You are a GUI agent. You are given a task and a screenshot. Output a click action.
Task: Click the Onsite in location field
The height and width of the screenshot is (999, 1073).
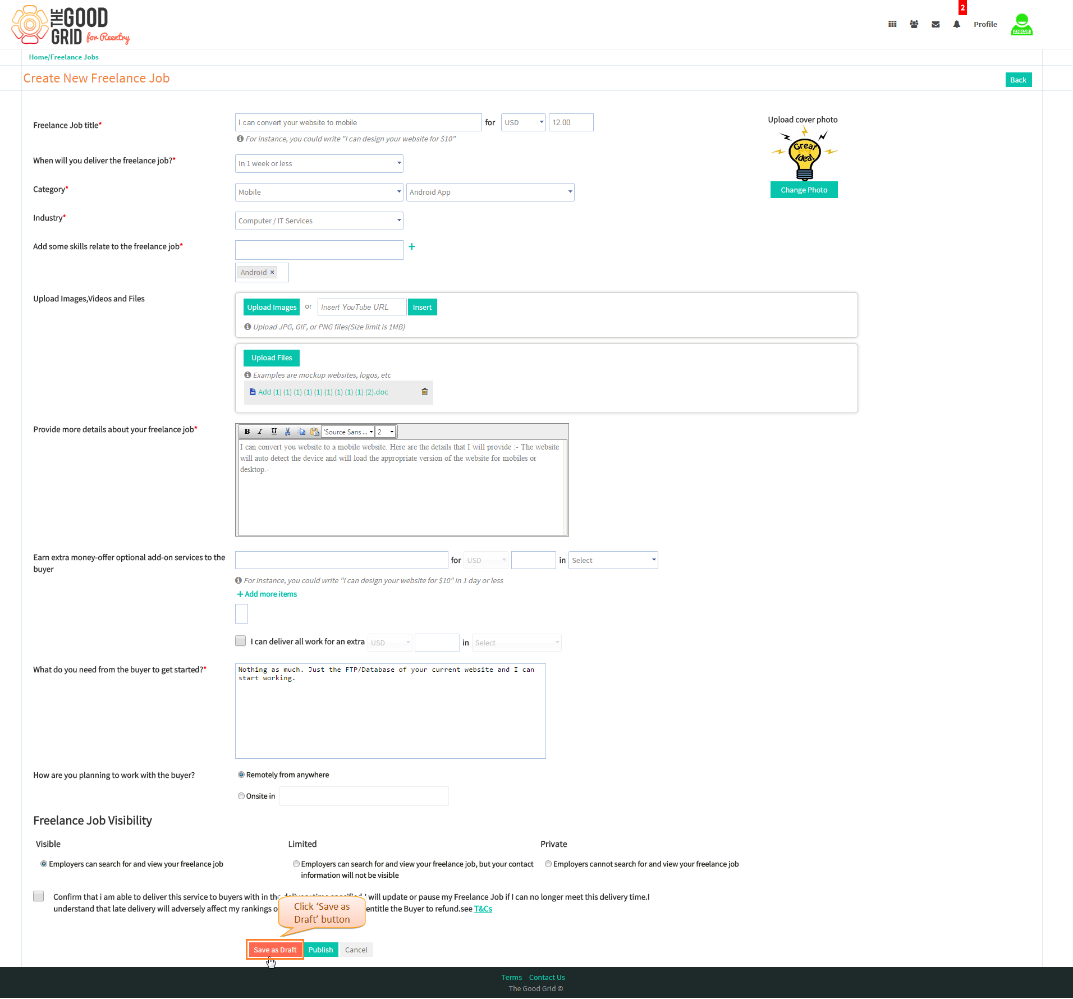(x=364, y=796)
